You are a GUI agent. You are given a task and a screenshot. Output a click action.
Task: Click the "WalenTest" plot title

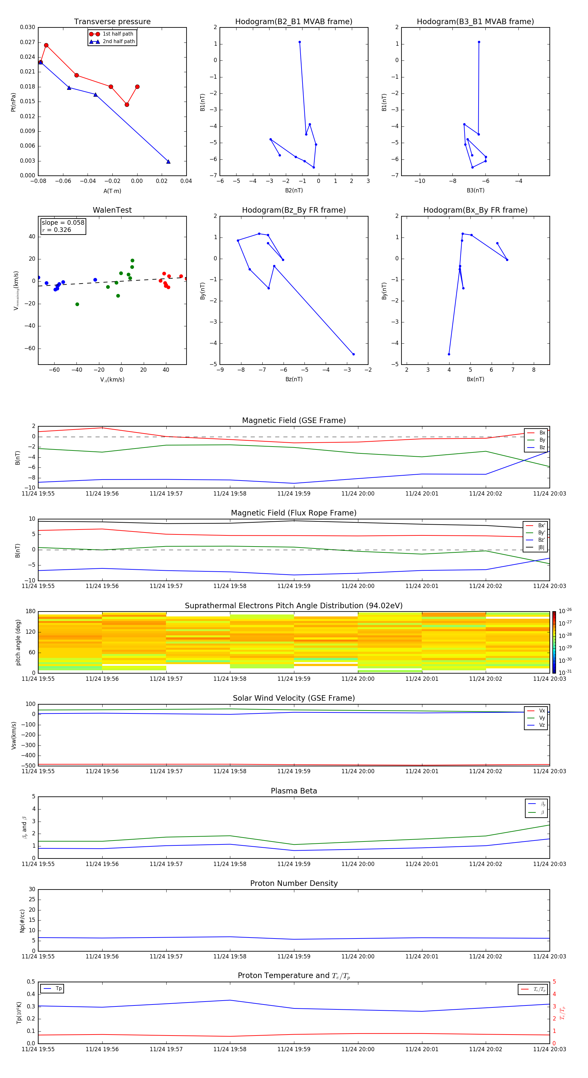tap(112, 210)
